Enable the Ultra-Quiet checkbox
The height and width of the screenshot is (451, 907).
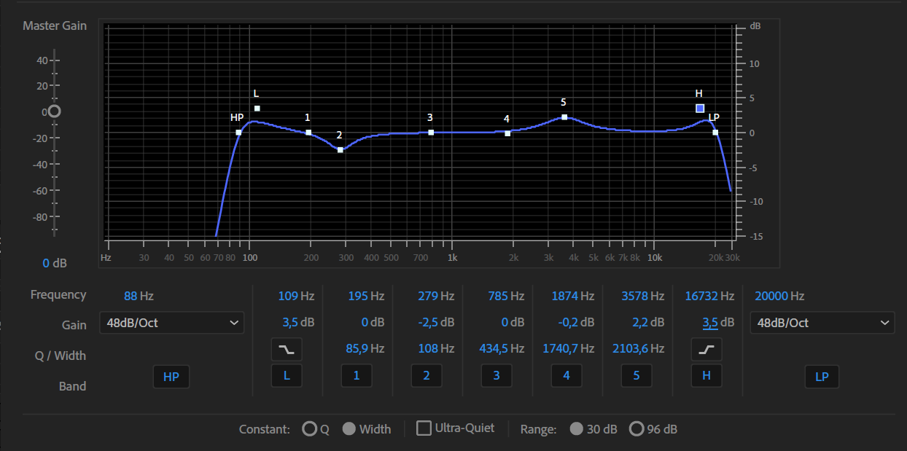(424, 428)
